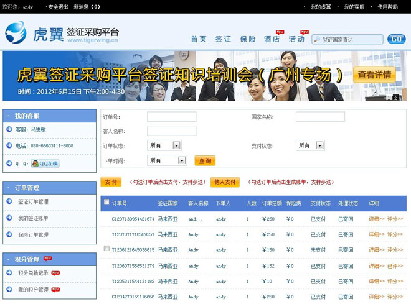Click the Tigerwing globe logo
Viewport: 411px width, 304px height.
16,33
